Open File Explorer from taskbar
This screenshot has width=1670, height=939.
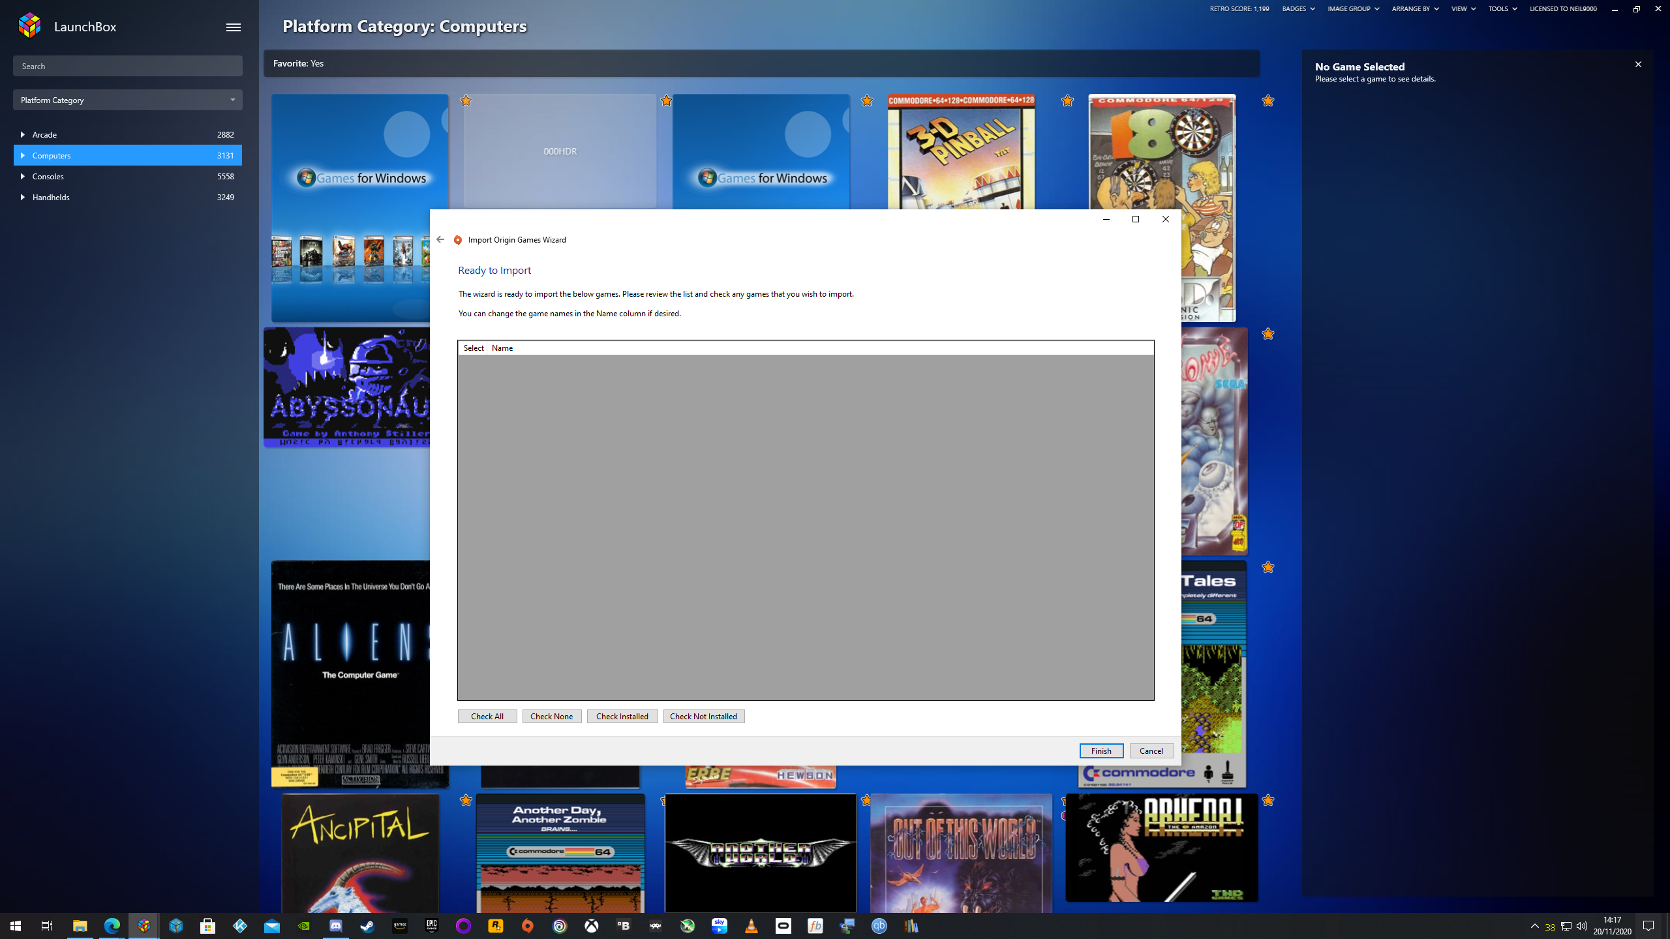(x=80, y=925)
